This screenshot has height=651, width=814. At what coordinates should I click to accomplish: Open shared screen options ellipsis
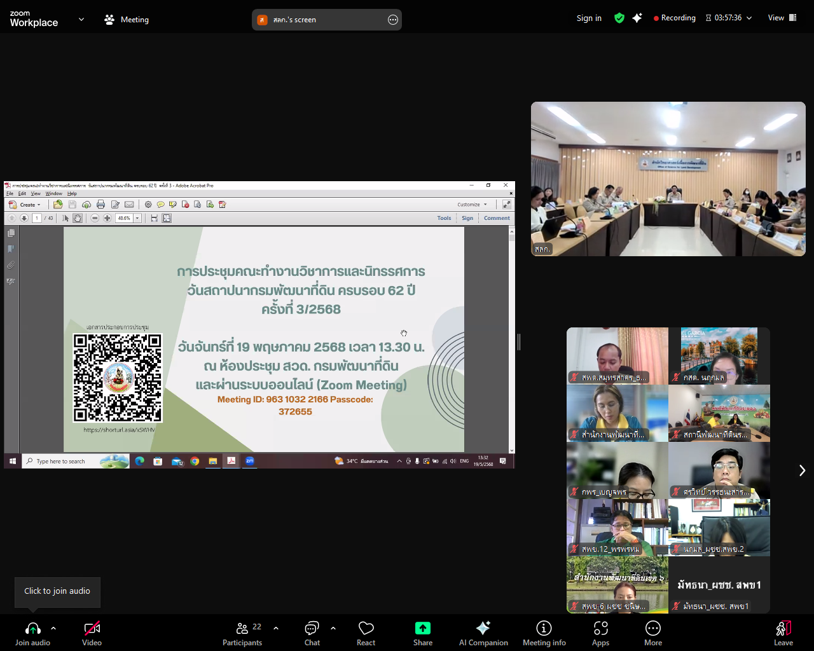click(x=393, y=20)
